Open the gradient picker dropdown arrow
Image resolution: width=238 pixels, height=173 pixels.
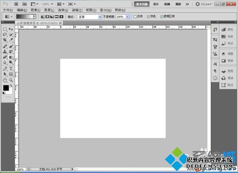(35, 17)
